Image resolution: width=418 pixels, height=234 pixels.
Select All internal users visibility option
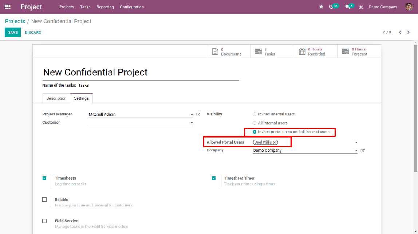(255, 123)
